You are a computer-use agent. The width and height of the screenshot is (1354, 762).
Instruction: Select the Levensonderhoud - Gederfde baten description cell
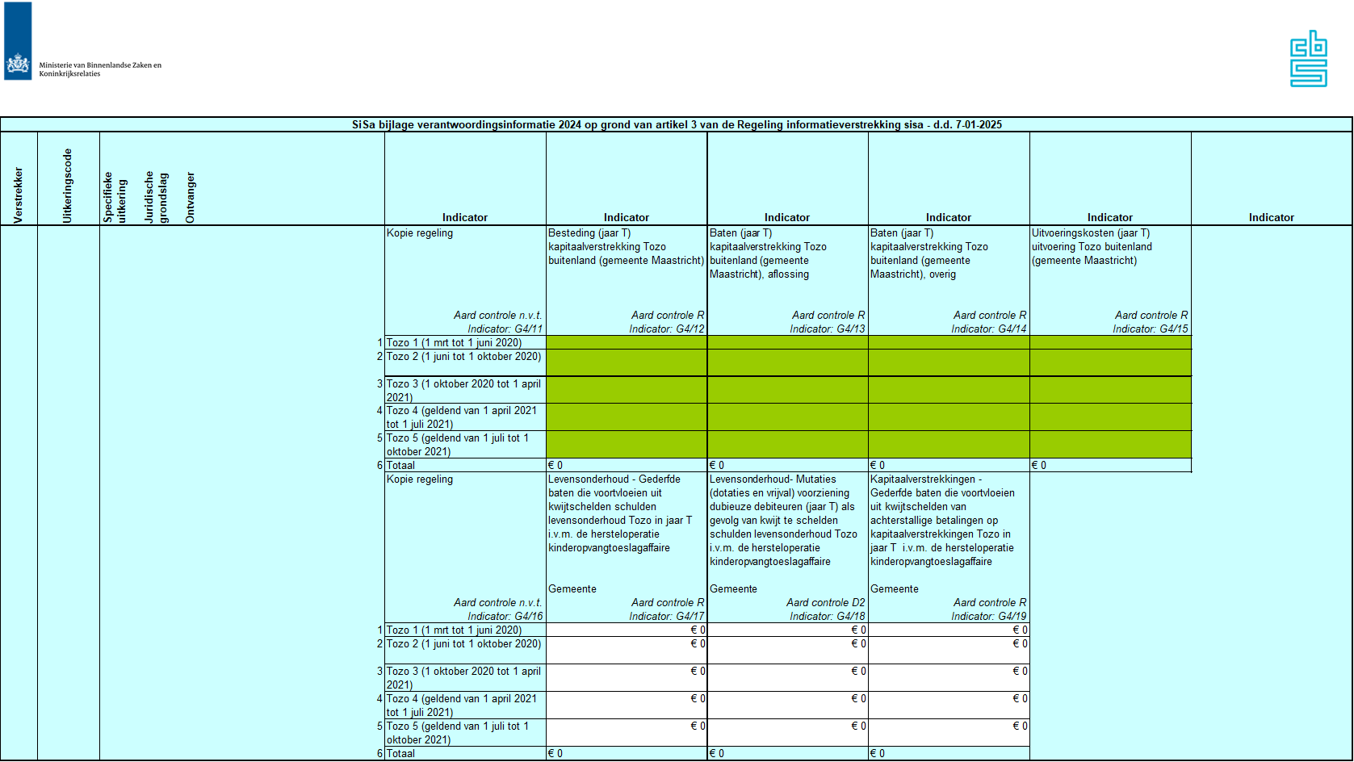[626, 513]
